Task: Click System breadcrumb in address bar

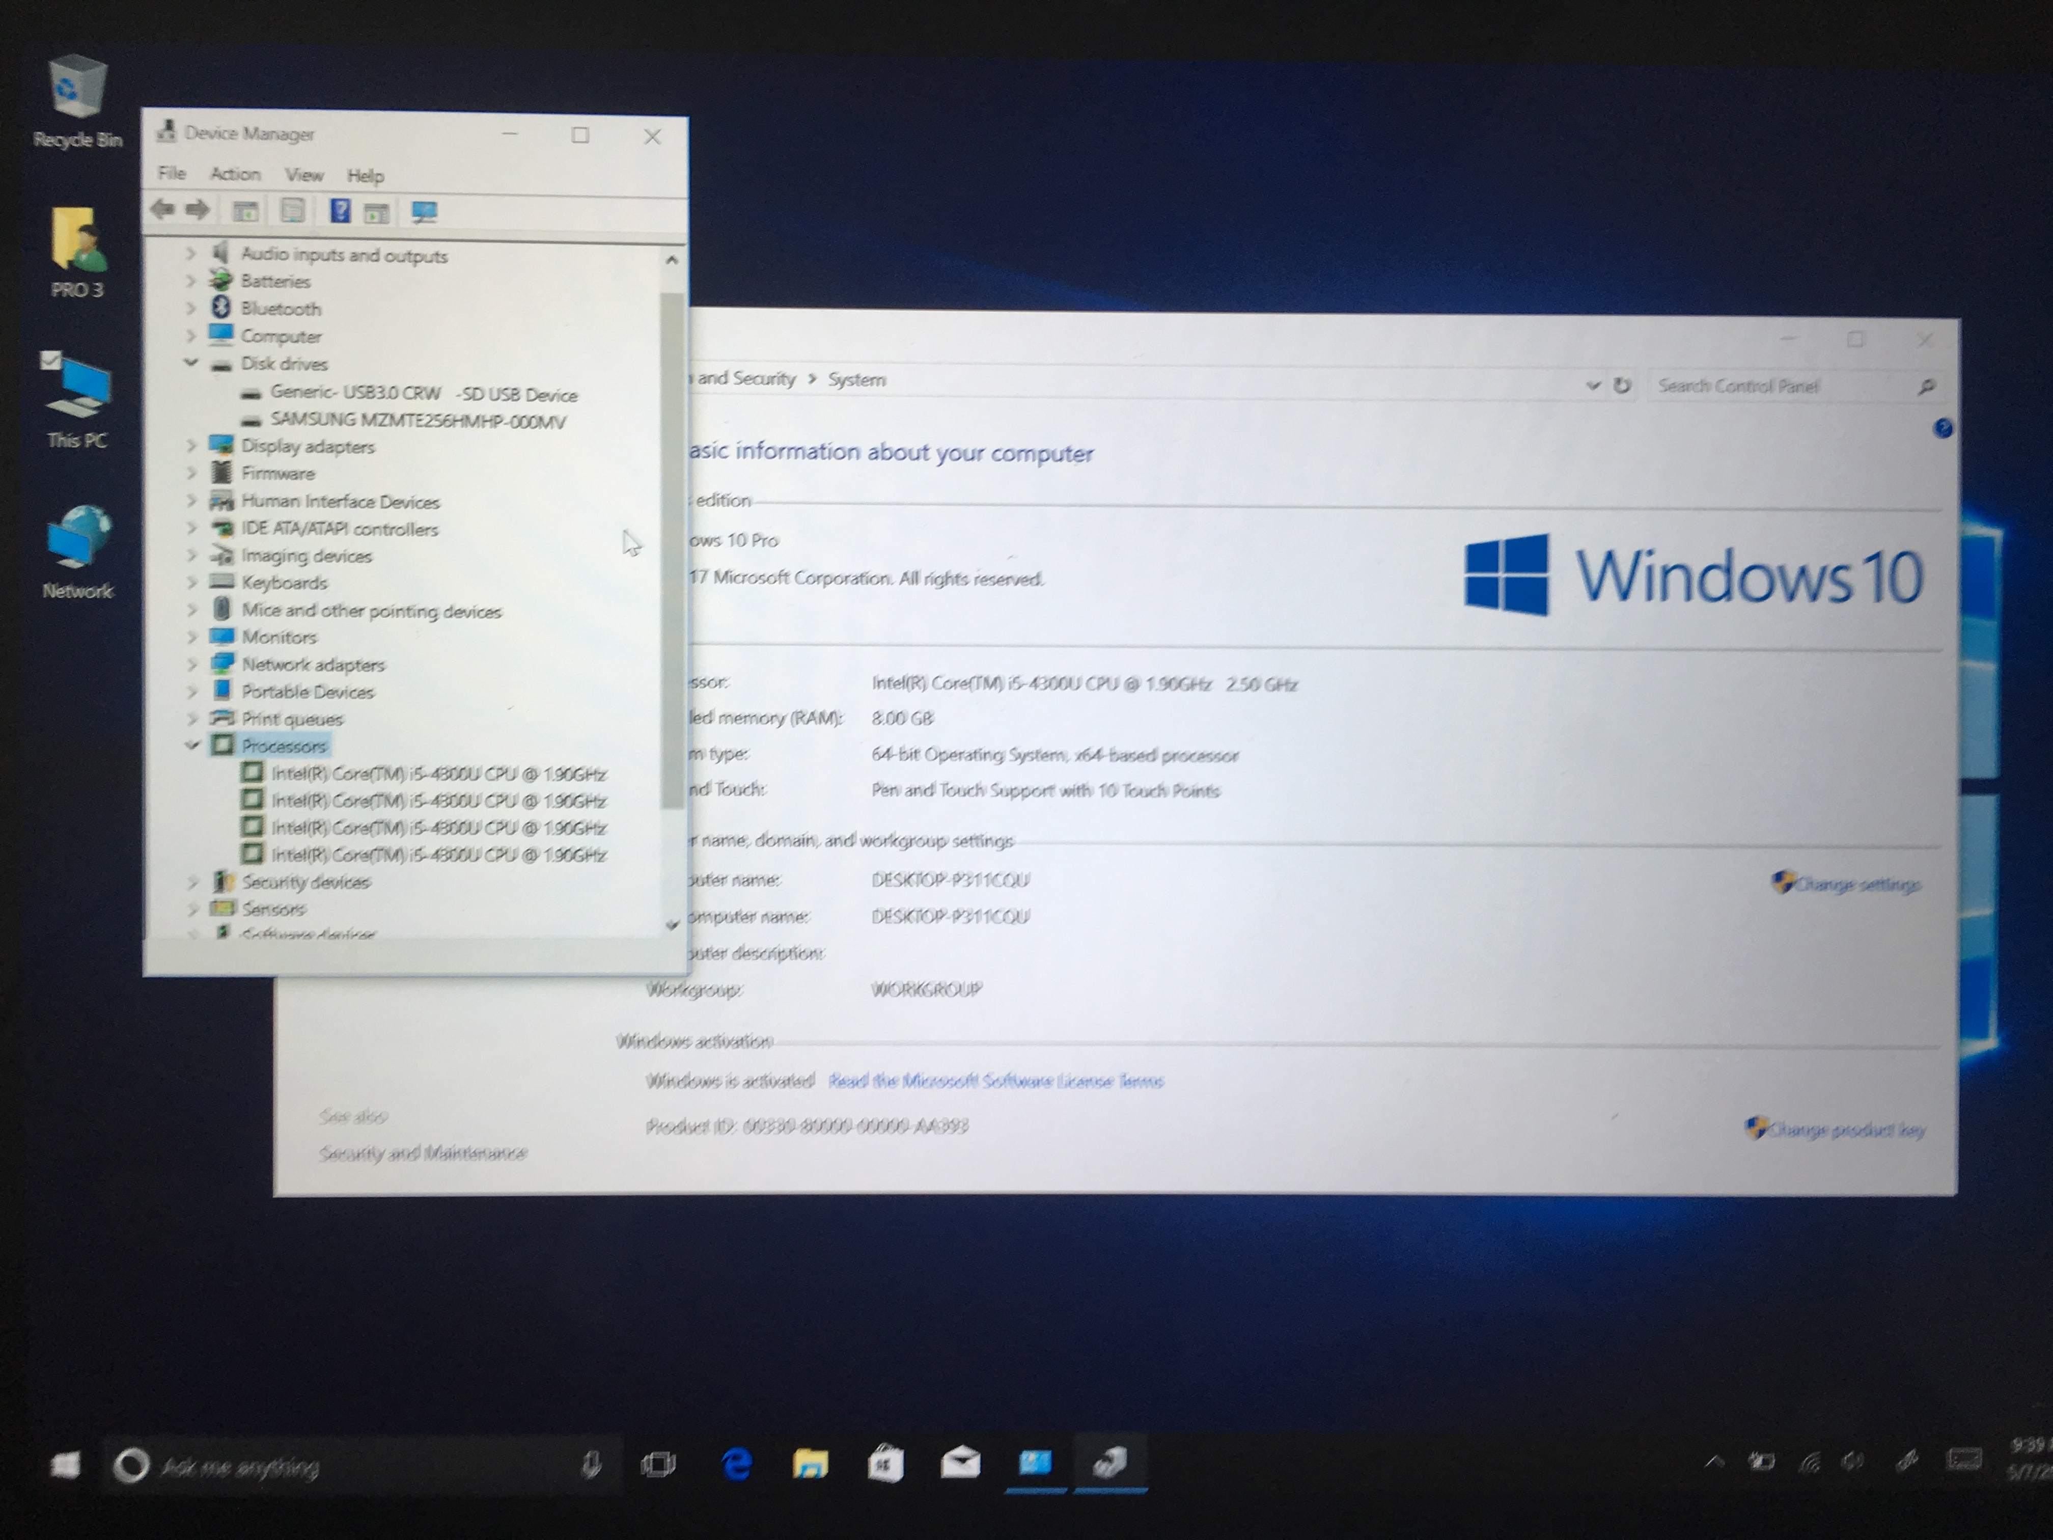Action: coord(856,380)
